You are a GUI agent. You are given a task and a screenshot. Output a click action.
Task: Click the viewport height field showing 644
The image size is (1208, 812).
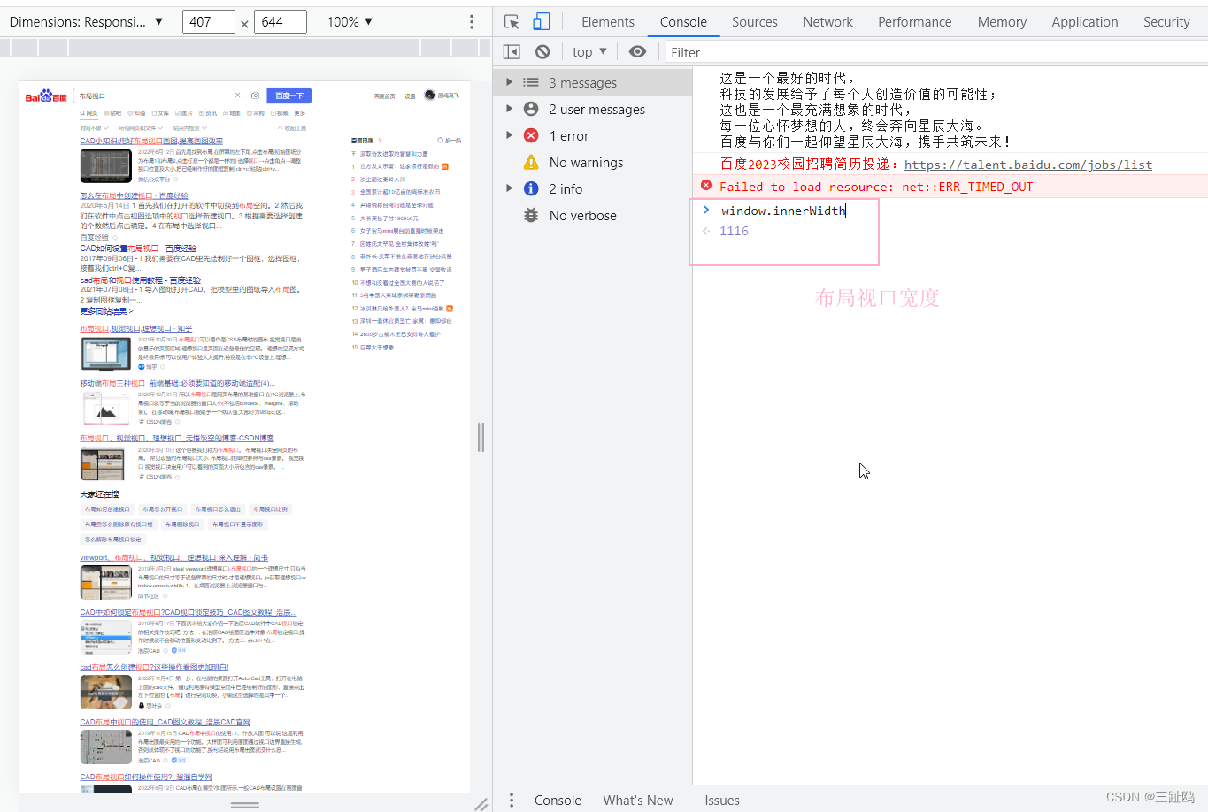[x=281, y=21]
